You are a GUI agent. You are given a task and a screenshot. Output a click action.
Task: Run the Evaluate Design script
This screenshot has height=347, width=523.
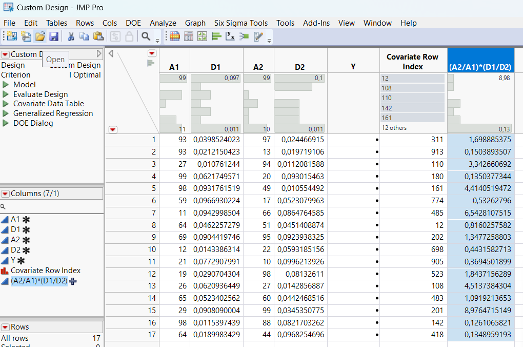coord(6,94)
